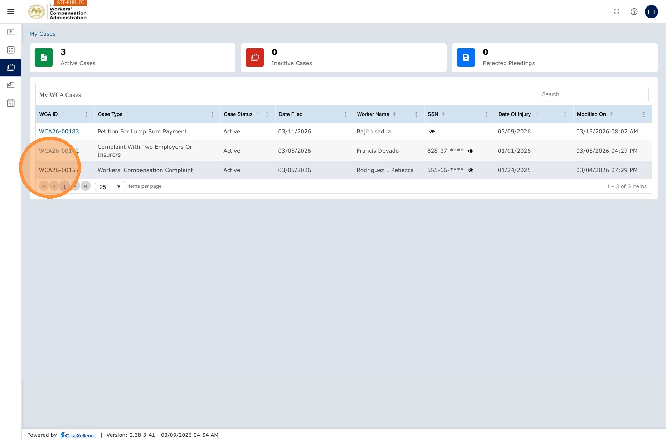Open case WCA26-00183 link

(x=59, y=132)
